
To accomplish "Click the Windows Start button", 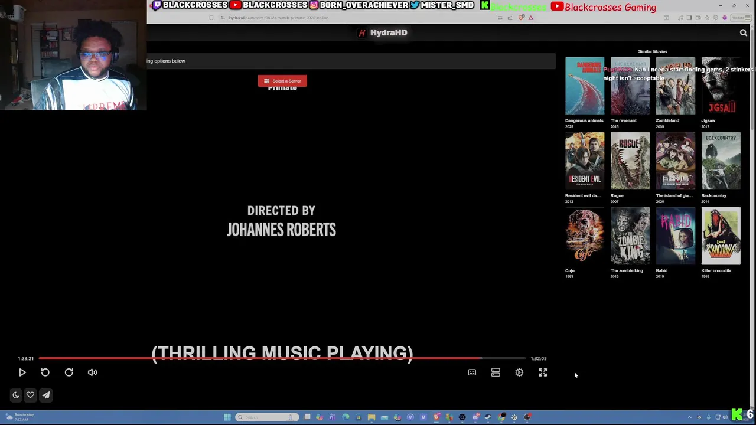I will click(227, 417).
